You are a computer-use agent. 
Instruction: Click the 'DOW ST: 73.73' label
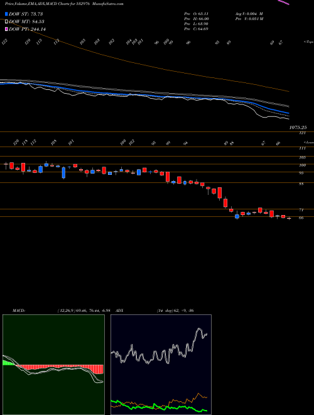(26, 14)
